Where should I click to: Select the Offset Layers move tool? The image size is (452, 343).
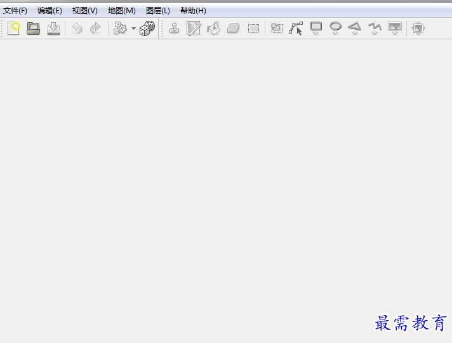(x=418, y=29)
